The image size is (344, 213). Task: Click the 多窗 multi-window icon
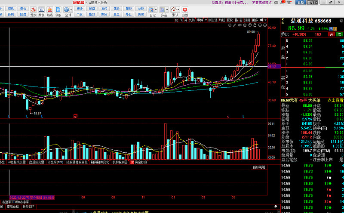[163, 10]
